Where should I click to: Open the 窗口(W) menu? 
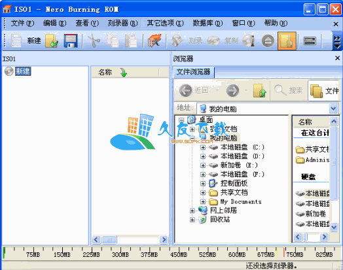click(244, 23)
